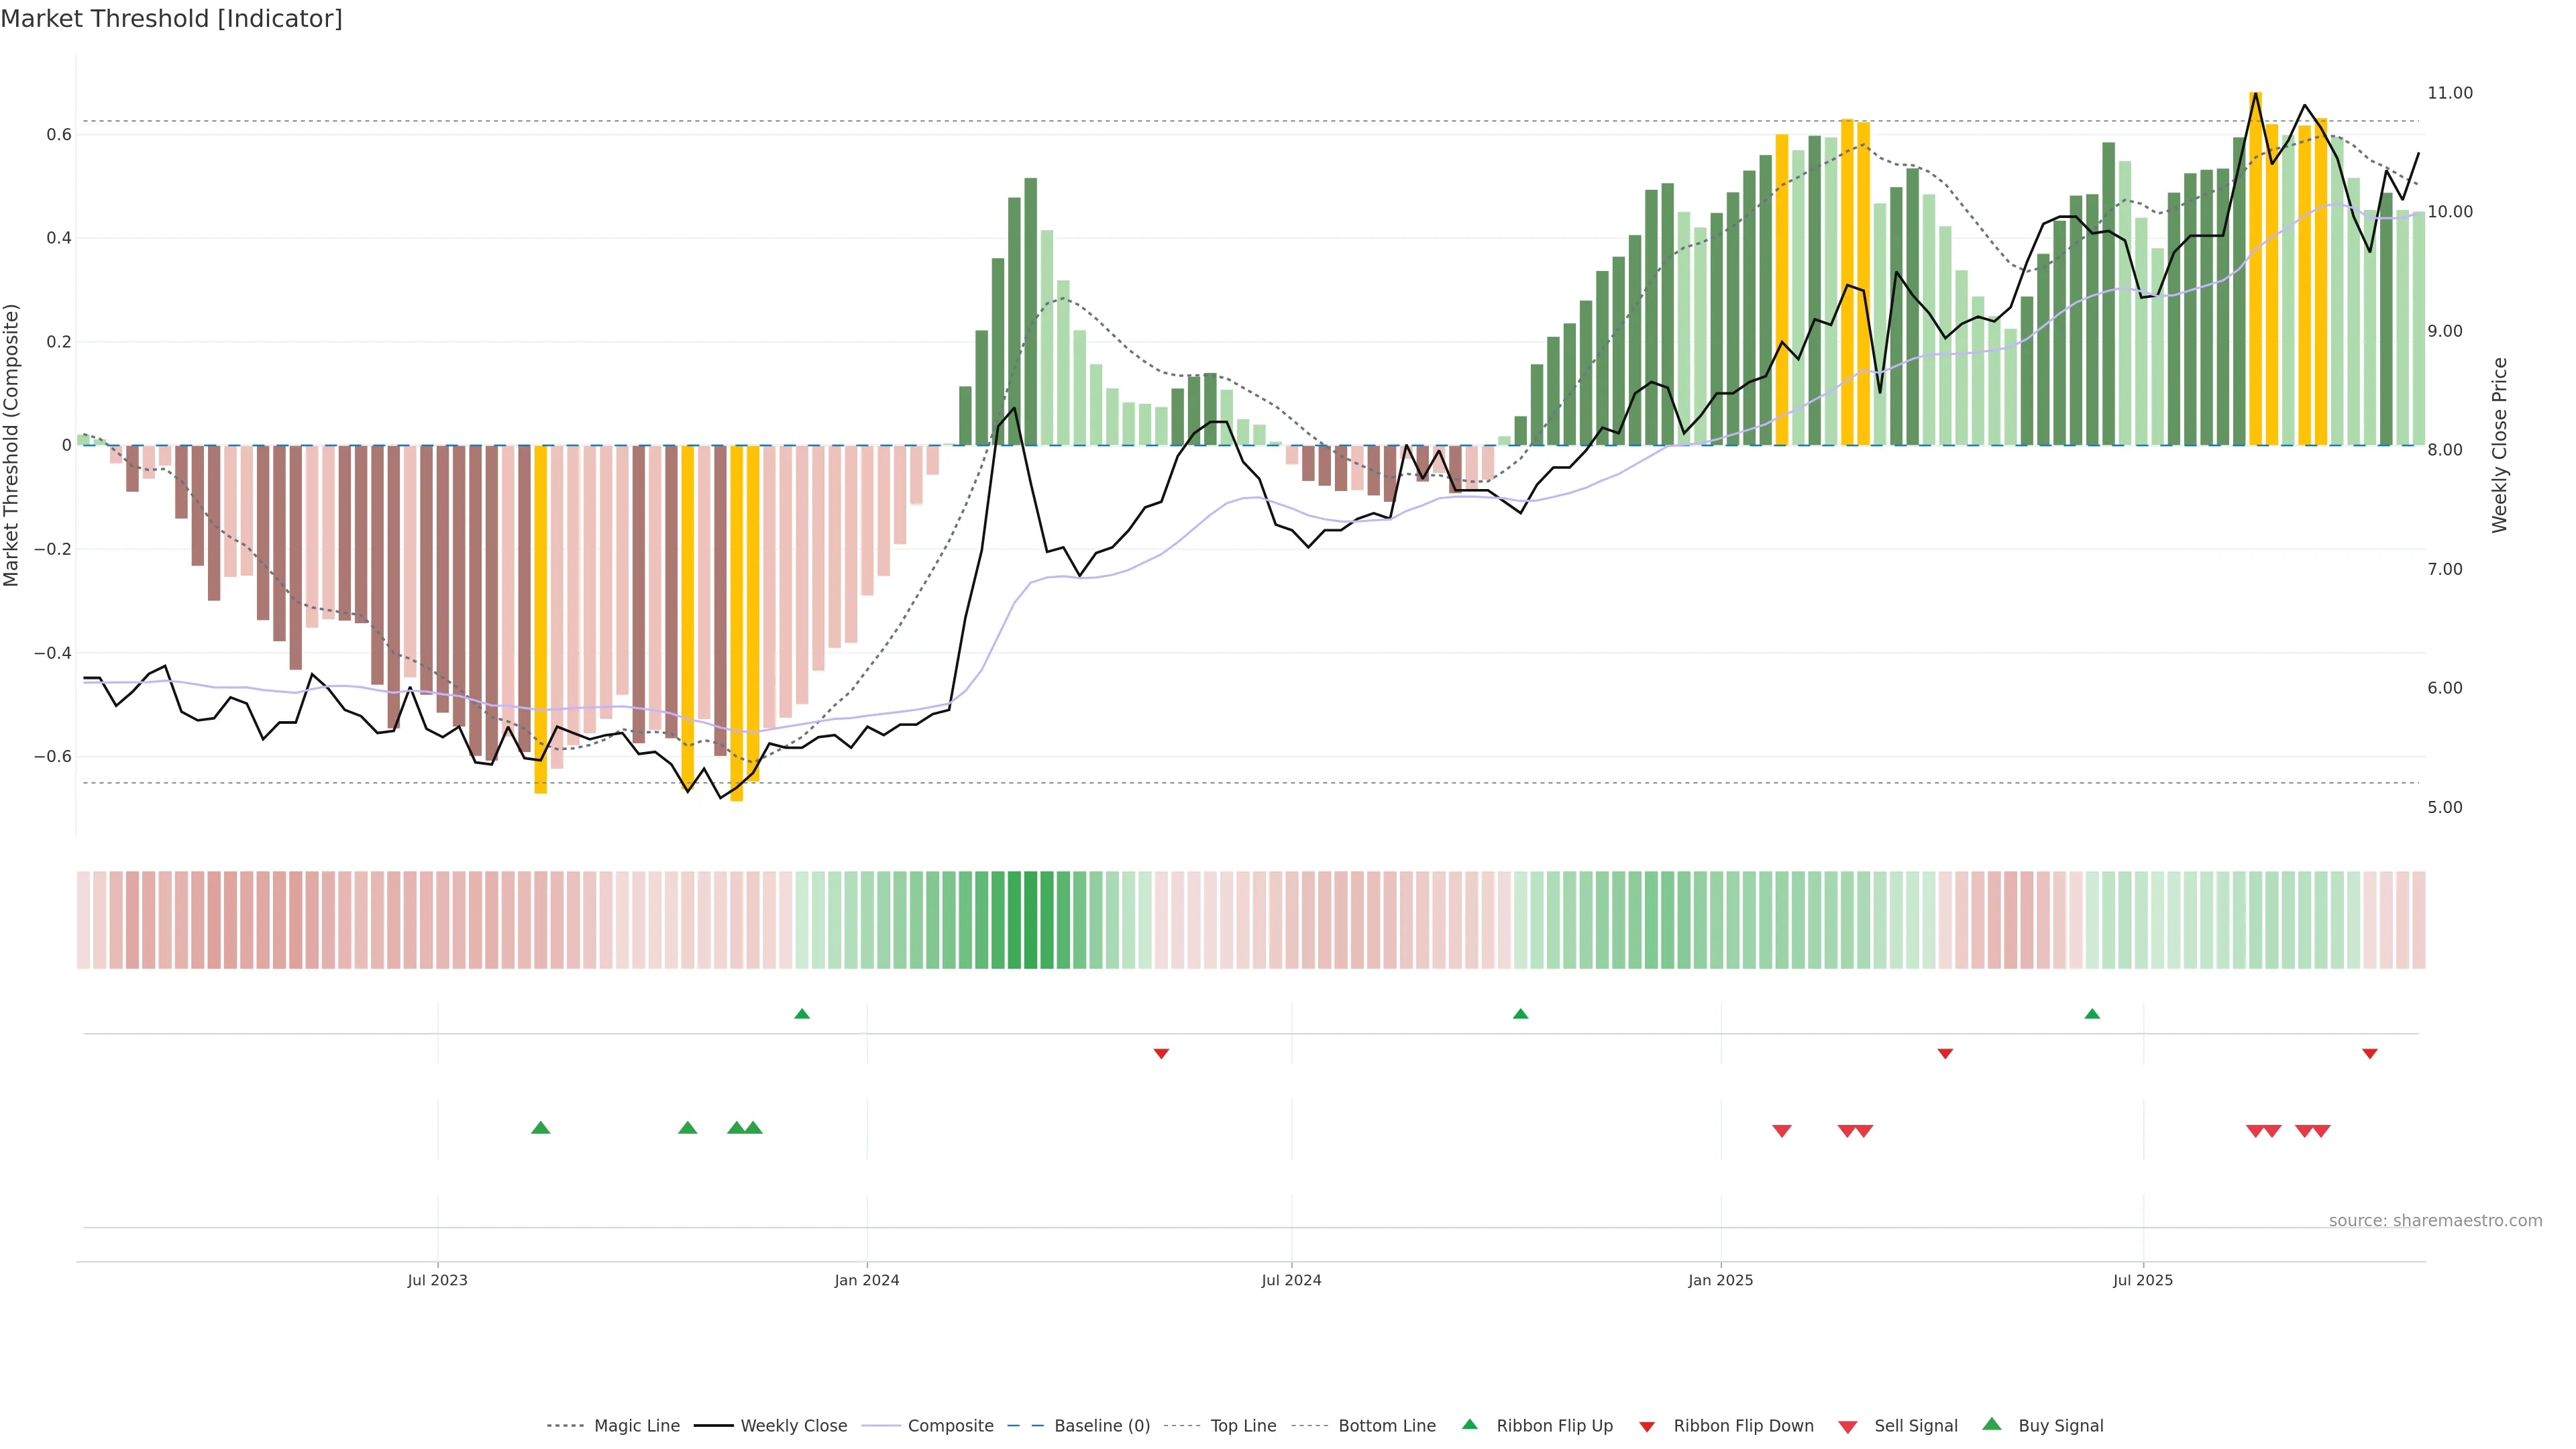Click the earliest green Buy Signal triangle marker

tap(541, 1128)
